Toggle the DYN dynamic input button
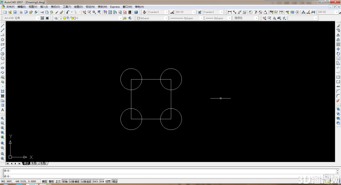Screen dimensions: 341x185 [102, 181]
